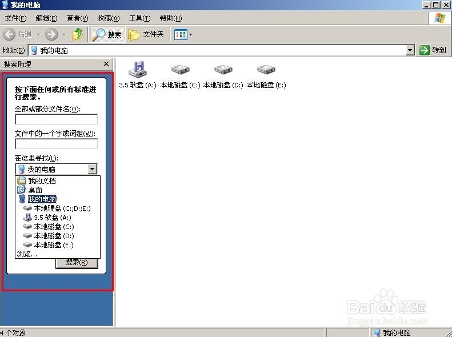Image resolution: width=452 pixels, height=337 pixels.
Task: Open the 编辑(E) menu
Action: coord(46,18)
